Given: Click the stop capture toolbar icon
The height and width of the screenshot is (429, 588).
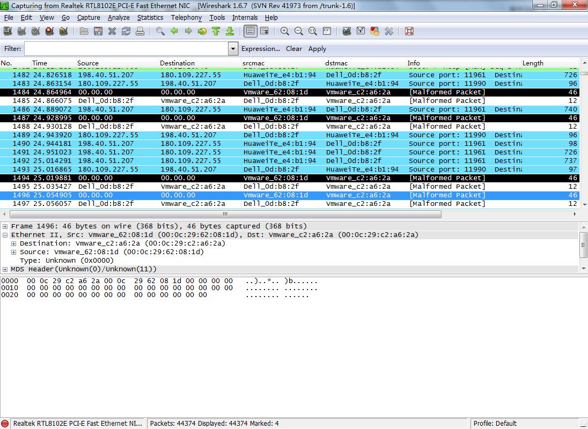Looking at the screenshot, I should click(x=49, y=31).
